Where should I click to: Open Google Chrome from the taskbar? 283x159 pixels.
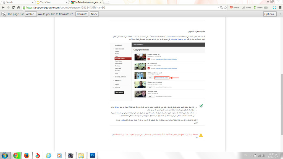pos(16,155)
